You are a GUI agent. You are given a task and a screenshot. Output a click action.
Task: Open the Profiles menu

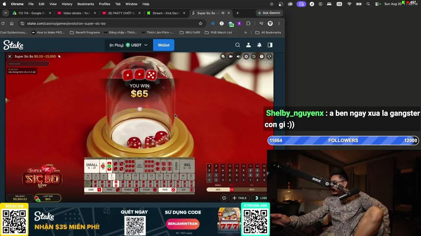point(105,4)
